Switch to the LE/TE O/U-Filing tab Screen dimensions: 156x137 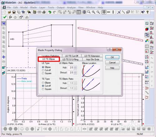[x=71, y=59]
